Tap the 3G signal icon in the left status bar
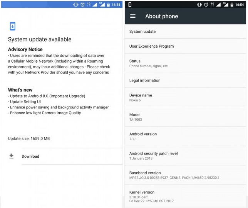This screenshot has width=248, height=208. 102,5
